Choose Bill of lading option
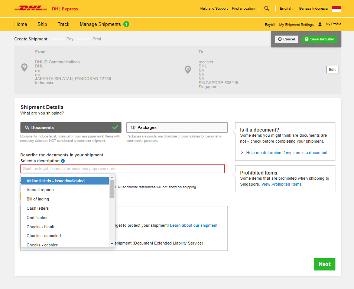Image resolution: width=354 pixels, height=289 pixels. (65, 199)
